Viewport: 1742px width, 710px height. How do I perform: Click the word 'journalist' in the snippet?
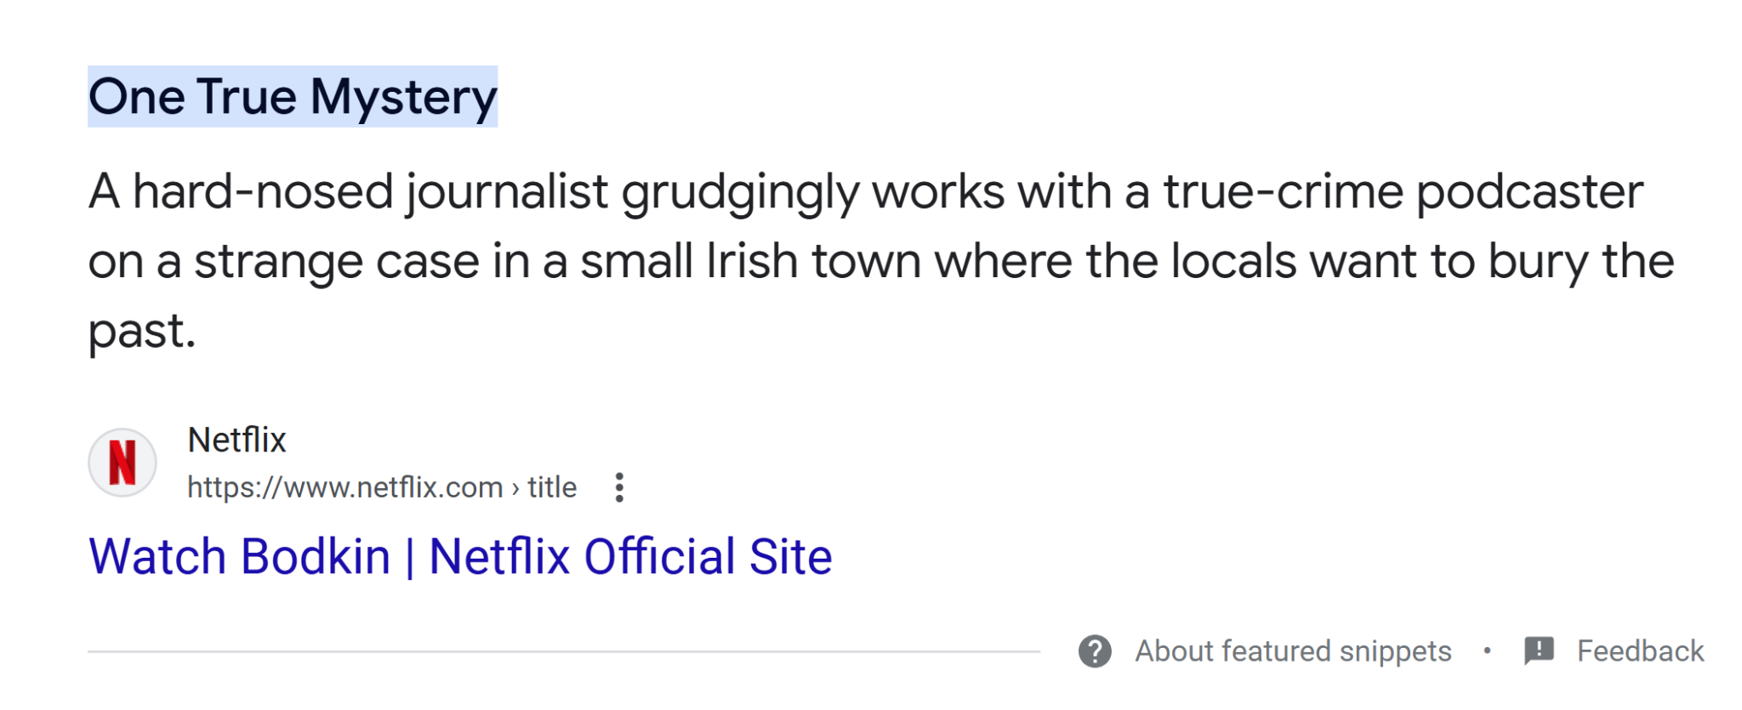[x=506, y=192]
